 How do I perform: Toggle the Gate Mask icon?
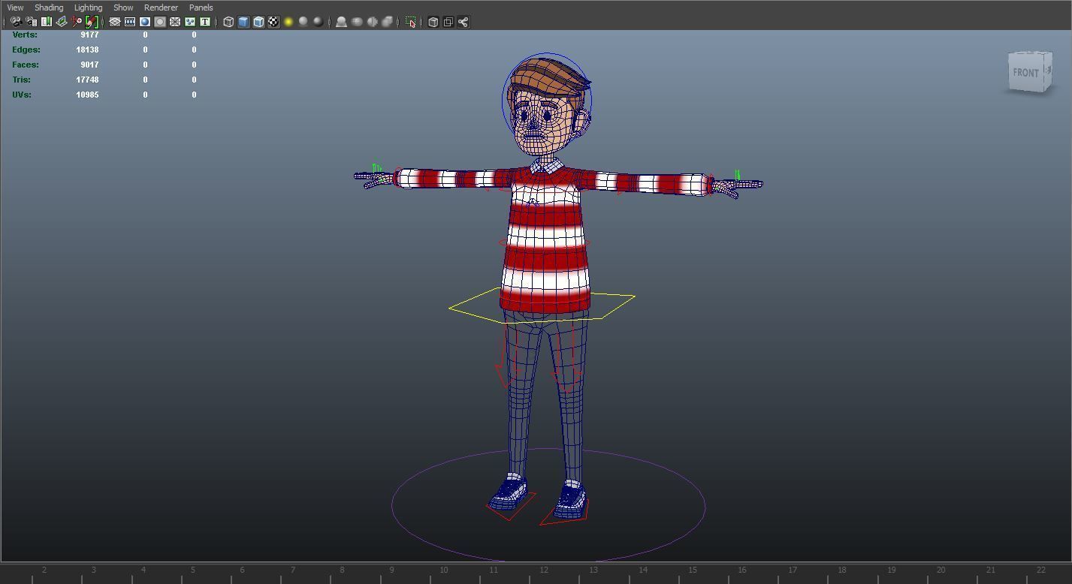pos(160,22)
